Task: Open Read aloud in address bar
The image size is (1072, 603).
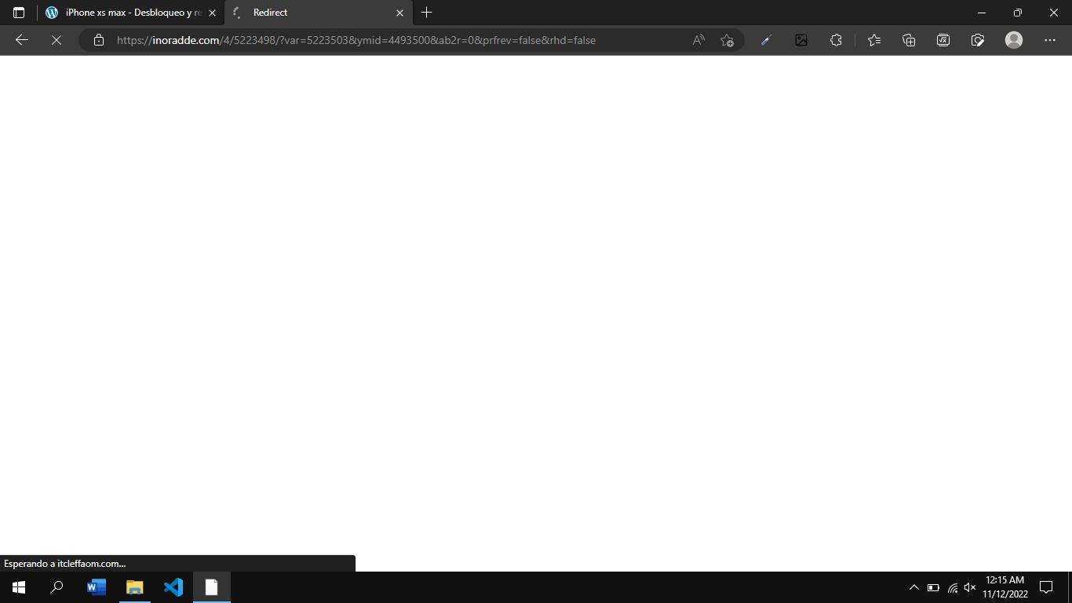Action: click(x=698, y=40)
